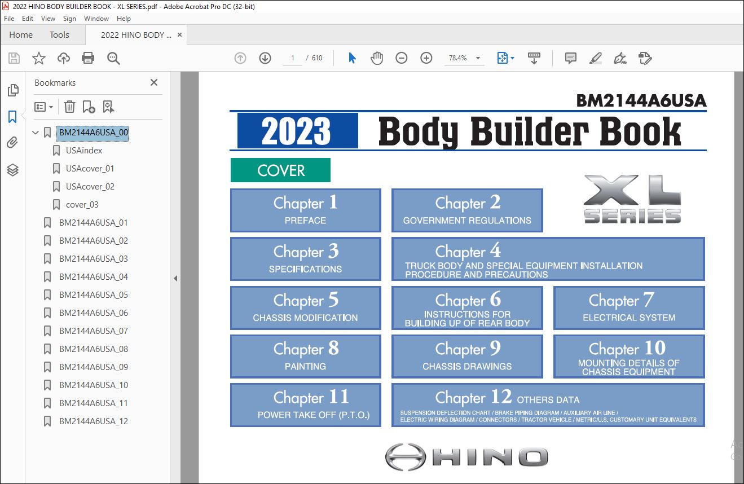This screenshot has height=484, width=744.
Task: Toggle the bookmarks panel icon in sidebar
Action: pyautogui.click(x=12, y=117)
